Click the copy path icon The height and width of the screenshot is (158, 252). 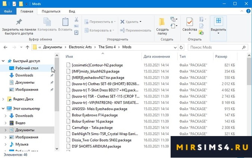pyautogui.click(x=76, y=26)
